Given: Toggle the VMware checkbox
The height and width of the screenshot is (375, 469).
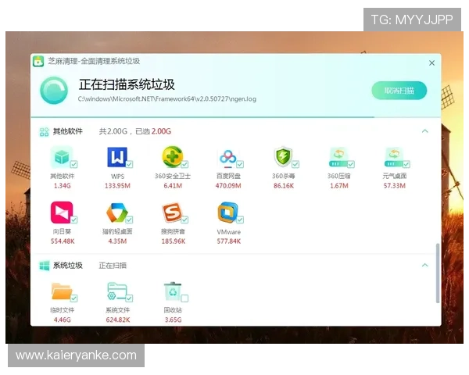Looking at the screenshot, I should [240, 220].
